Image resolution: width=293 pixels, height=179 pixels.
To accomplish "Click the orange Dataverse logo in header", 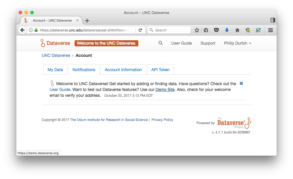I will pyautogui.click(x=43, y=43).
